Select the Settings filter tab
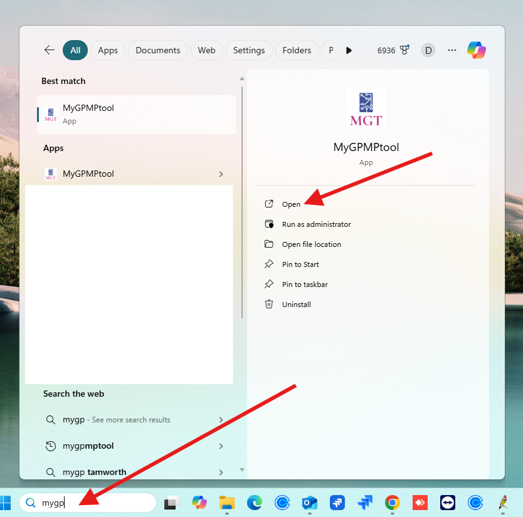Screen dimensions: 523x517 click(x=249, y=50)
